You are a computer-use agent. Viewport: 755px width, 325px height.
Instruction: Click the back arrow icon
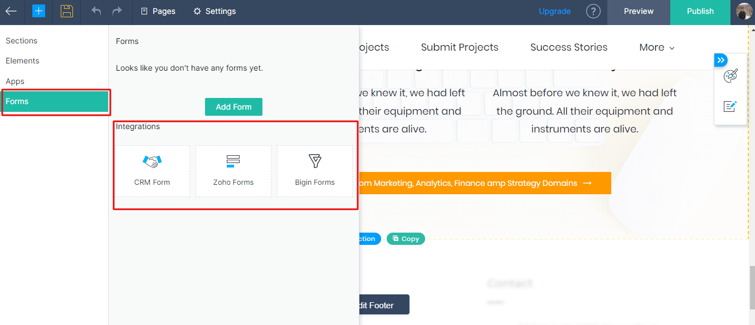pos(11,11)
